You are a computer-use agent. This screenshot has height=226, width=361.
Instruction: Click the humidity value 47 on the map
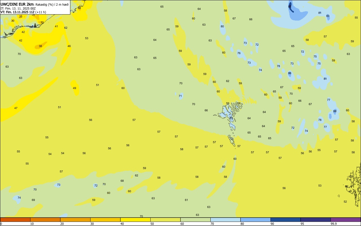click(x=16, y=108)
